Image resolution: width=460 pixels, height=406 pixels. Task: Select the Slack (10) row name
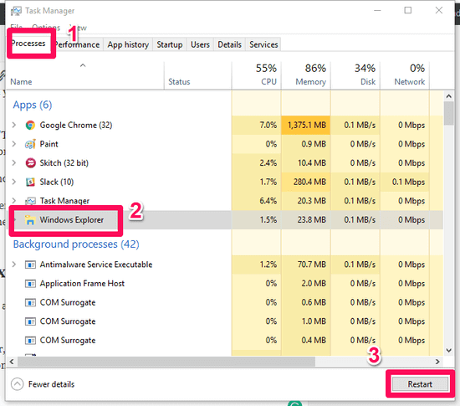tap(57, 182)
